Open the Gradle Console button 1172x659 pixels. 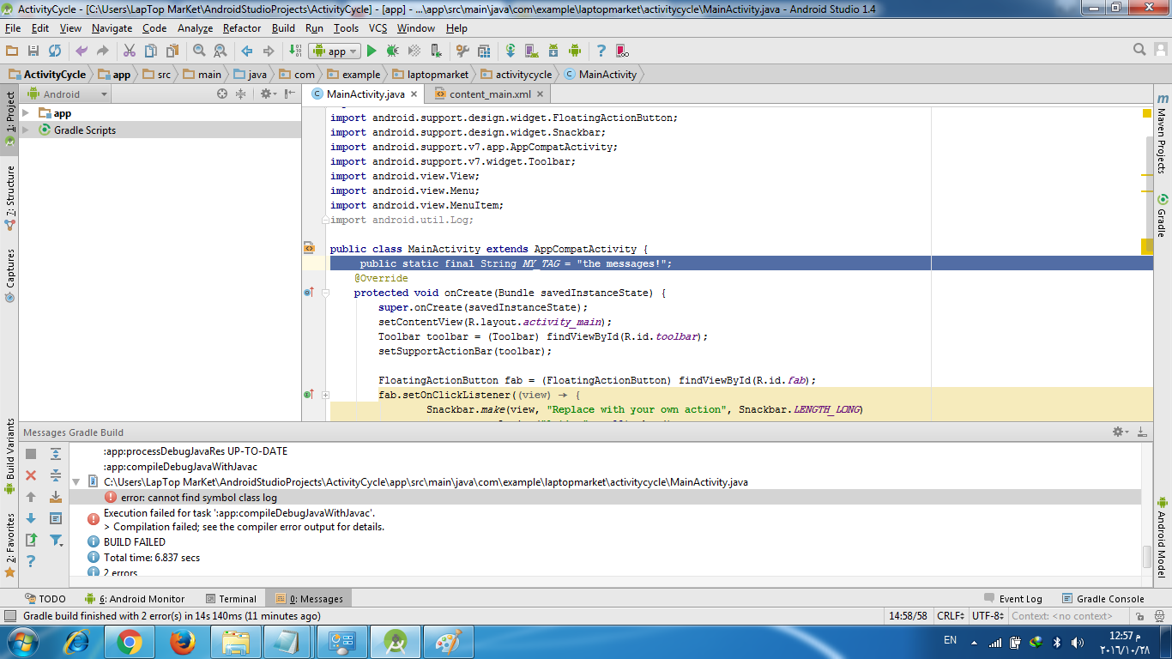click(1103, 599)
